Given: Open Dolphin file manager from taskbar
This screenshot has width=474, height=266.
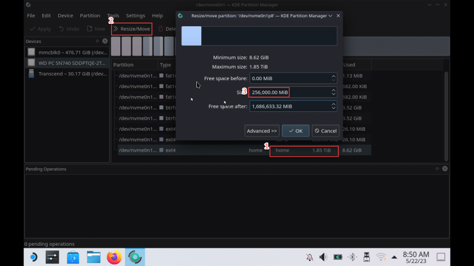Looking at the screenshot, I should coord(94,257).
